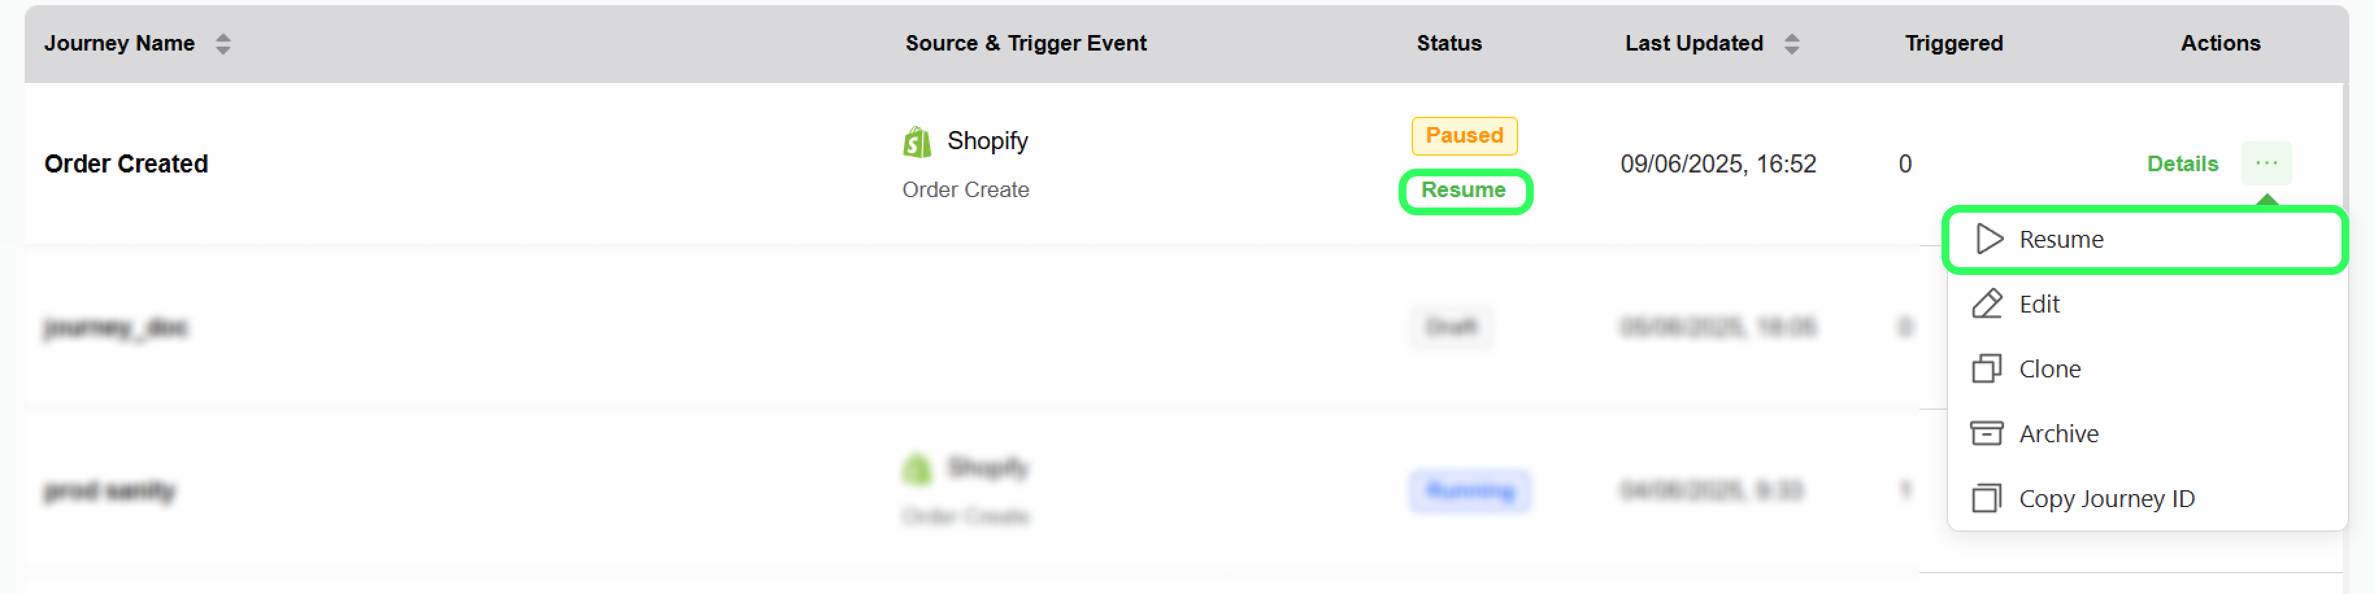Click the Last Updated column header
Image resolution: width=2374 pixels, height=594 pixels.
[1693, 43]
